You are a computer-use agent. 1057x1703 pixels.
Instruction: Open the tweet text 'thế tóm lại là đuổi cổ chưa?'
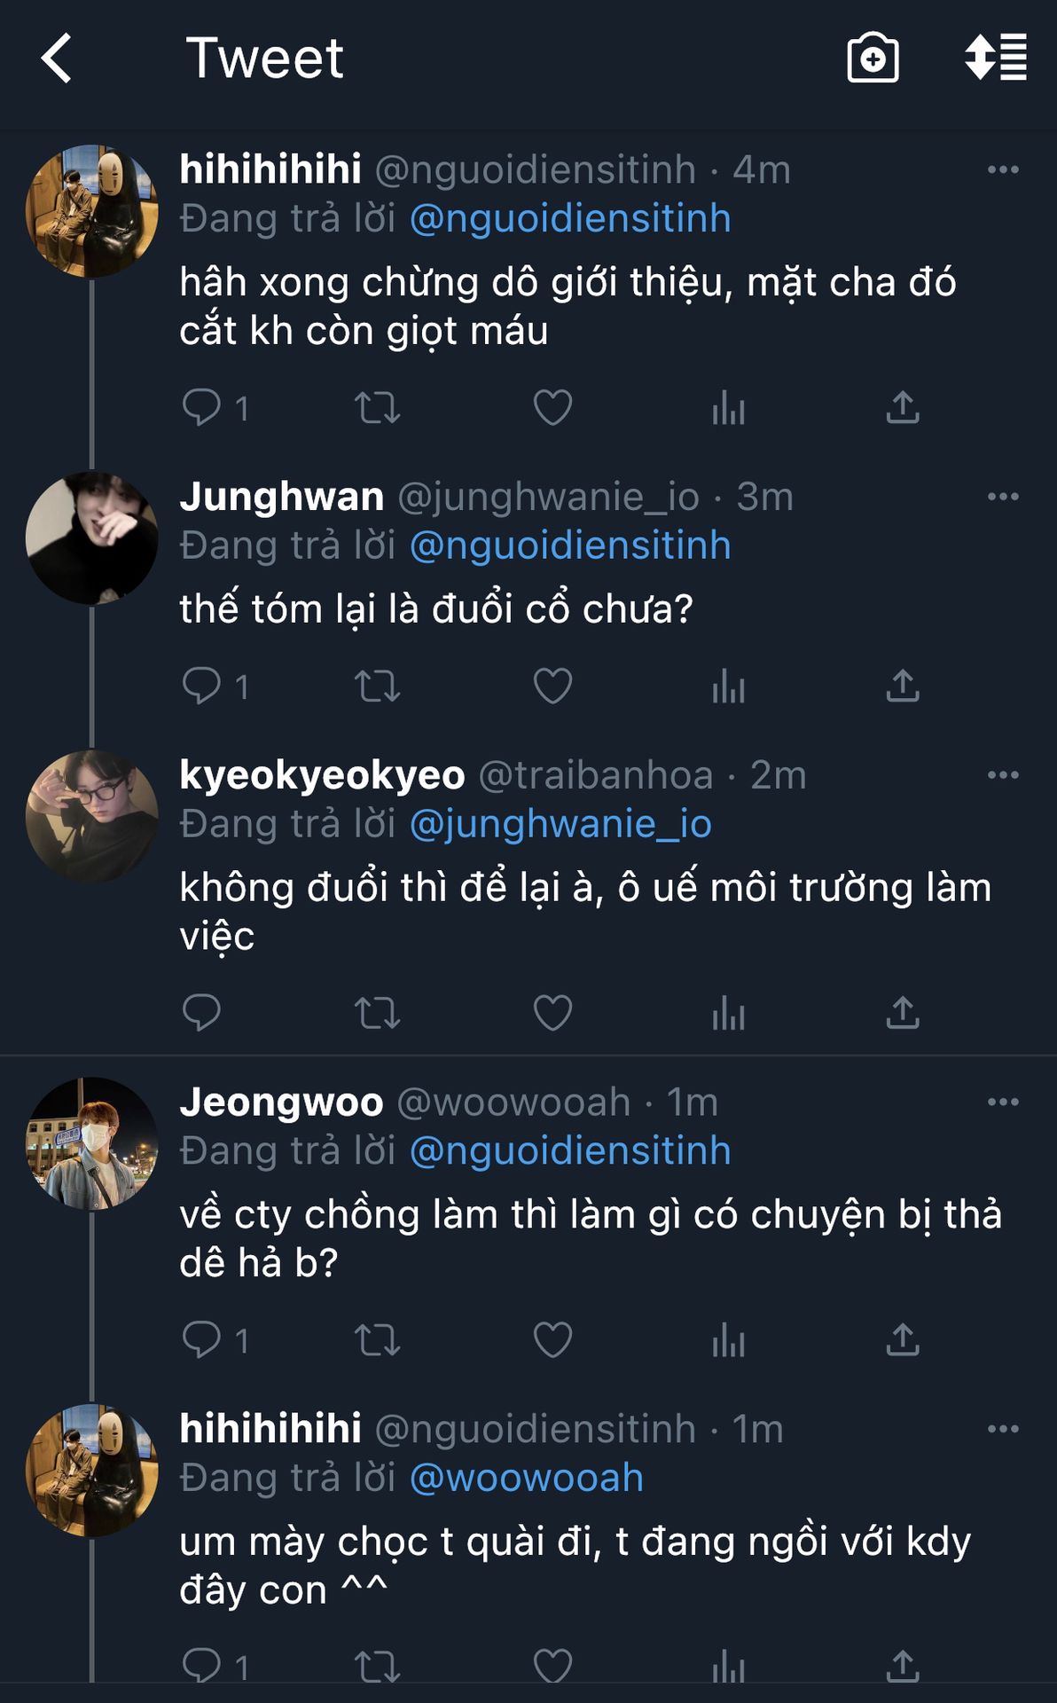[x=436, y=609]
